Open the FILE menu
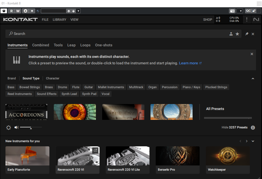Viewport: 262px width, 179px height. click(x=45, y=20)
